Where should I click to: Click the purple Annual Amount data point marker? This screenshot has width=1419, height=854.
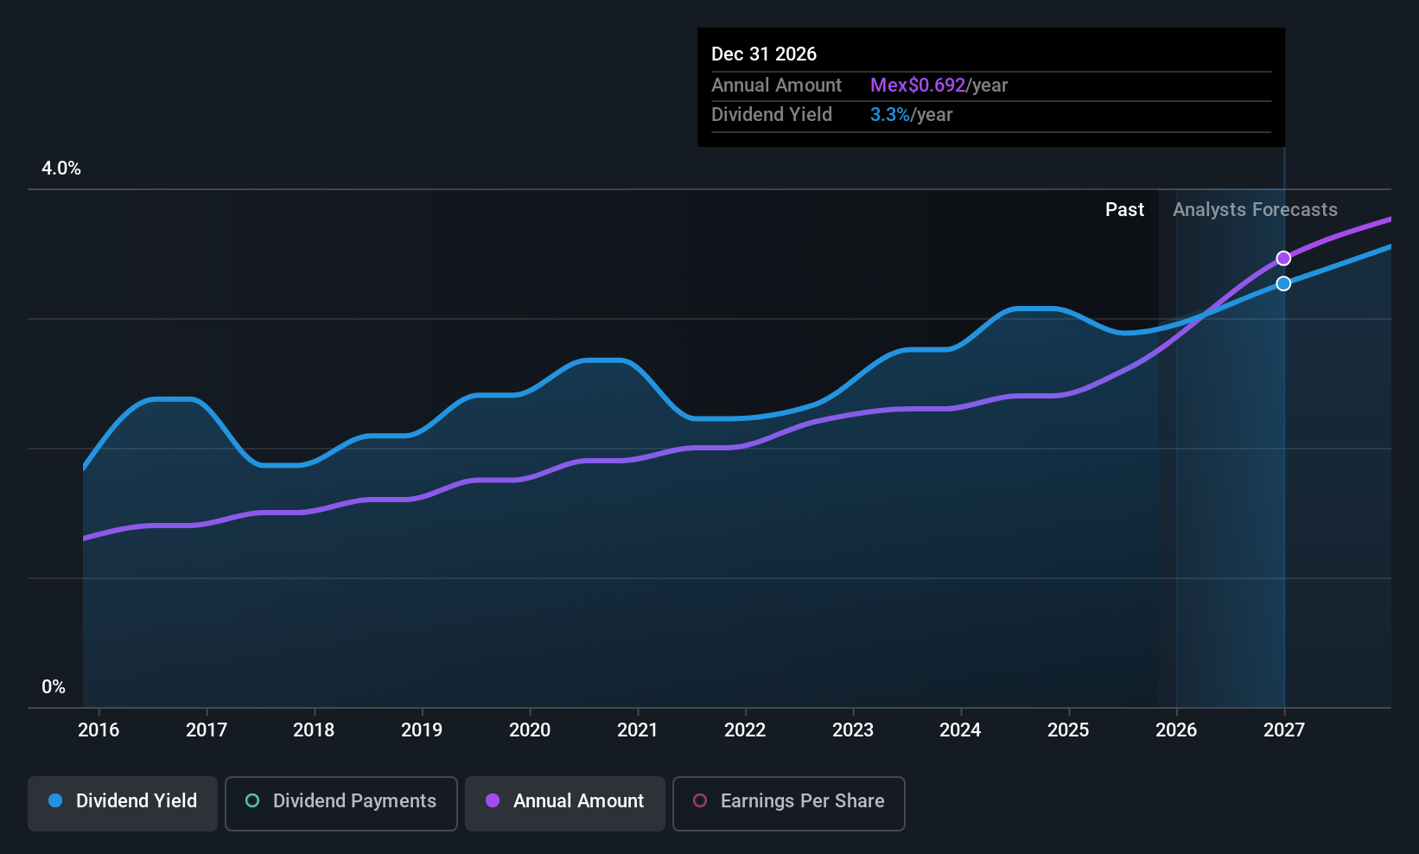pos(1283,258)
